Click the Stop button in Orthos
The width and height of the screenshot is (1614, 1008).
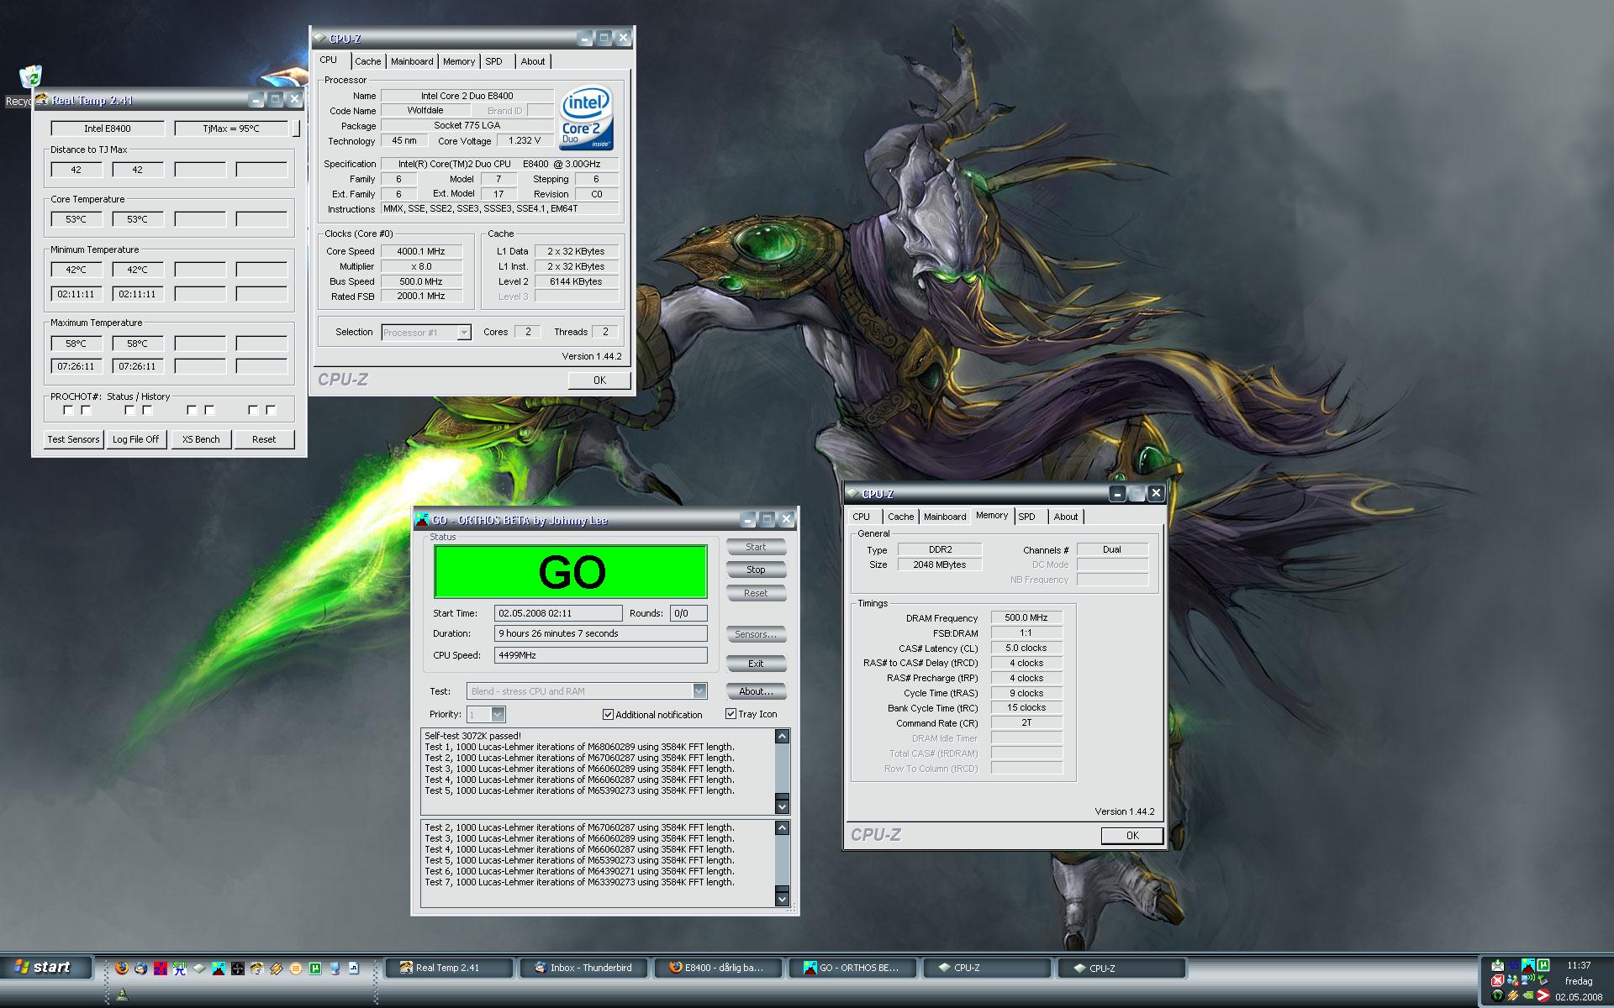point(756,570)
